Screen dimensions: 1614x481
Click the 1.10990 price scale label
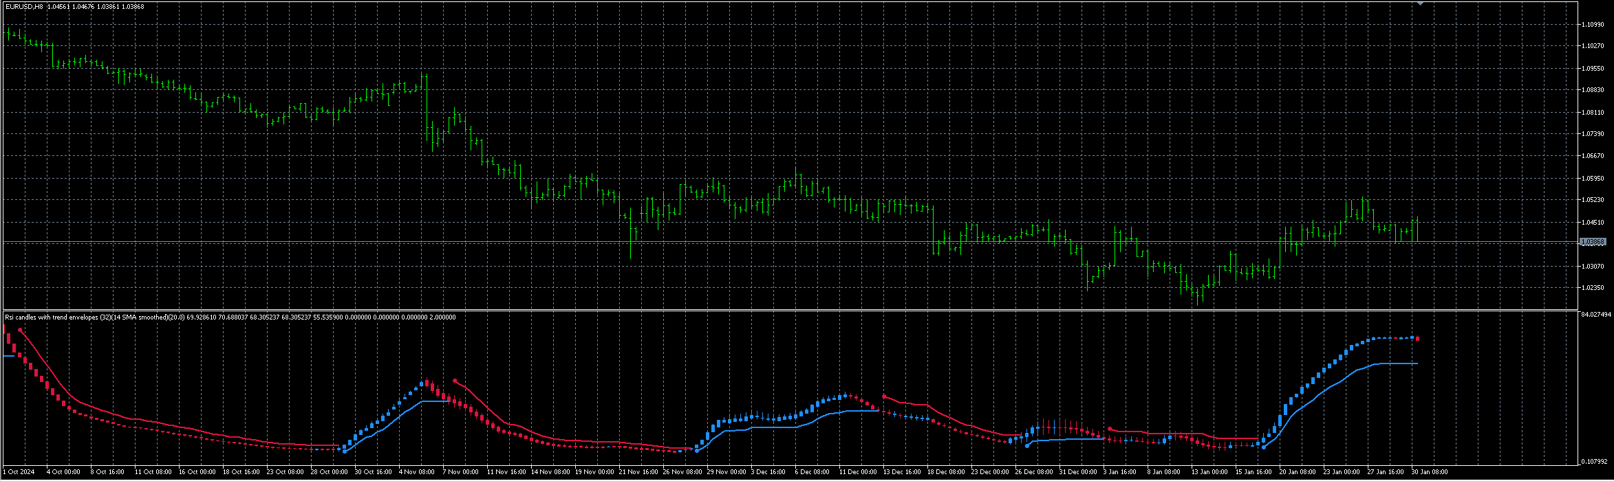click(1593, 24)
